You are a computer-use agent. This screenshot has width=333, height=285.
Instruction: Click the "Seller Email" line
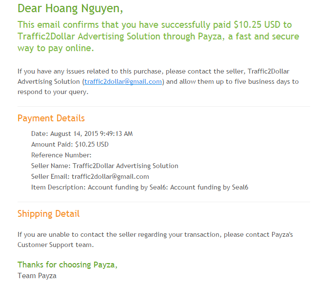90,176
